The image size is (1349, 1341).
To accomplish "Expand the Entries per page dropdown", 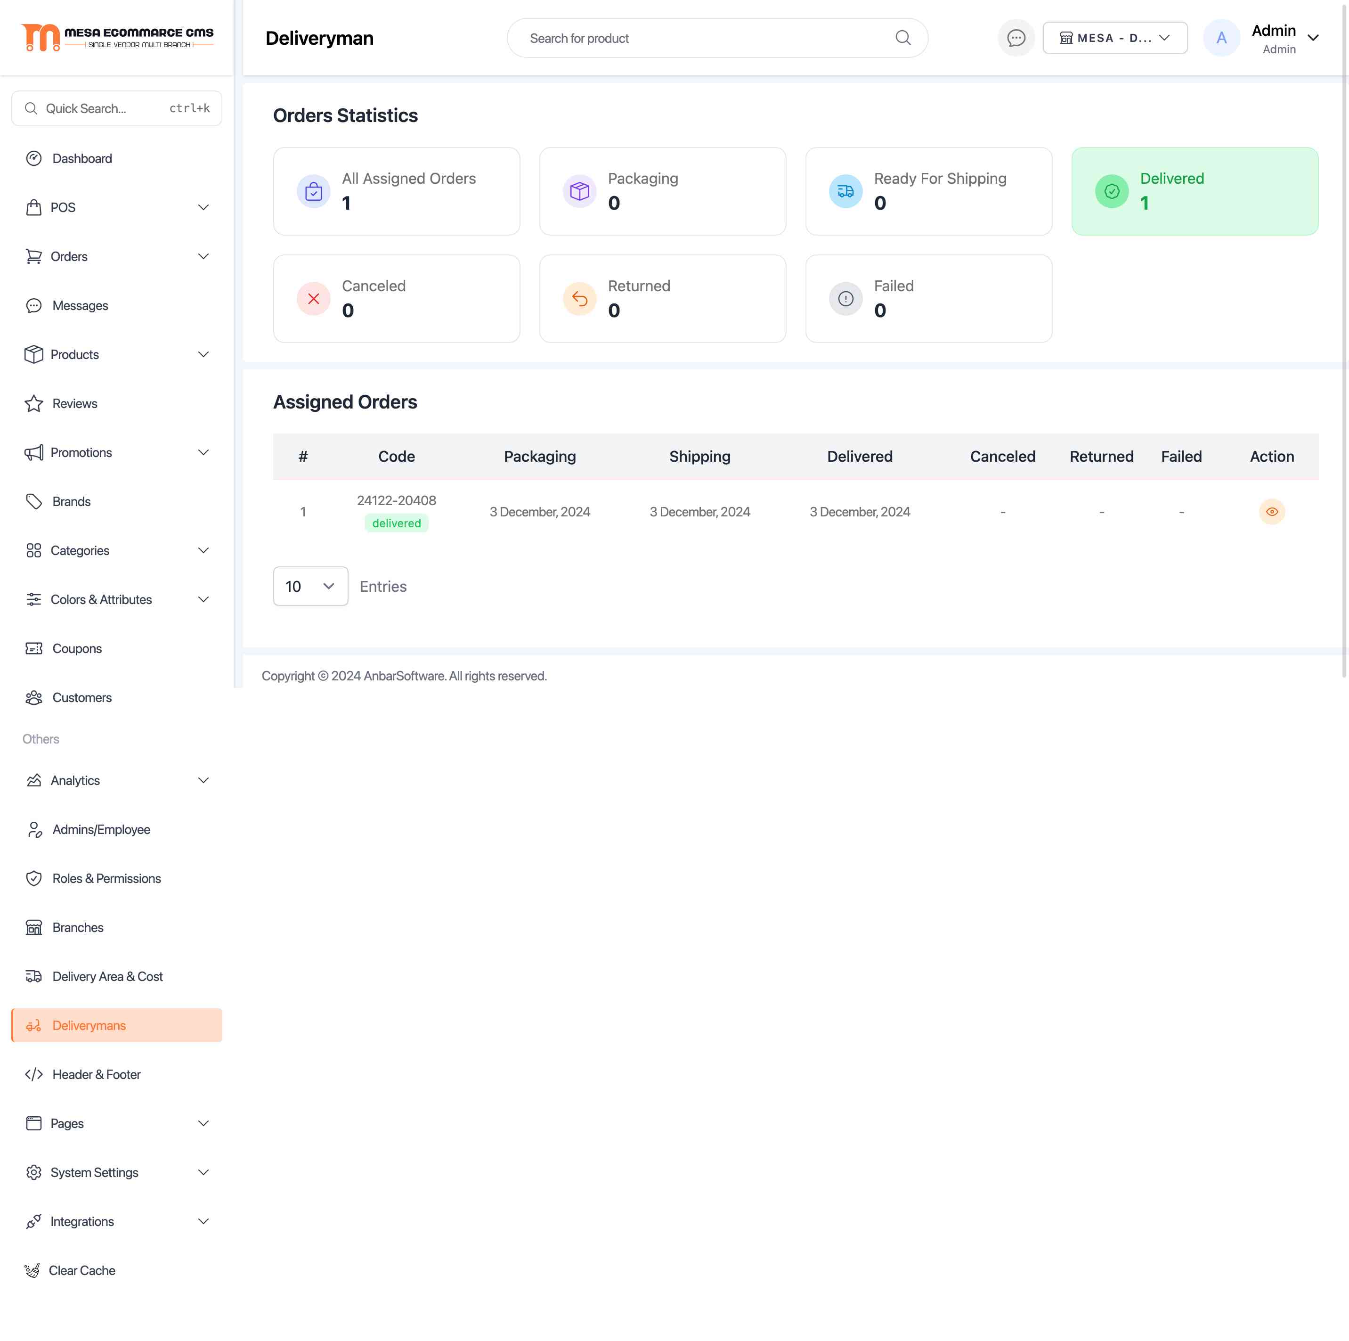I will 310,586.
